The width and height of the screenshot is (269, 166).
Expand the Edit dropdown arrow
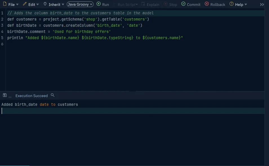[37, 5]
